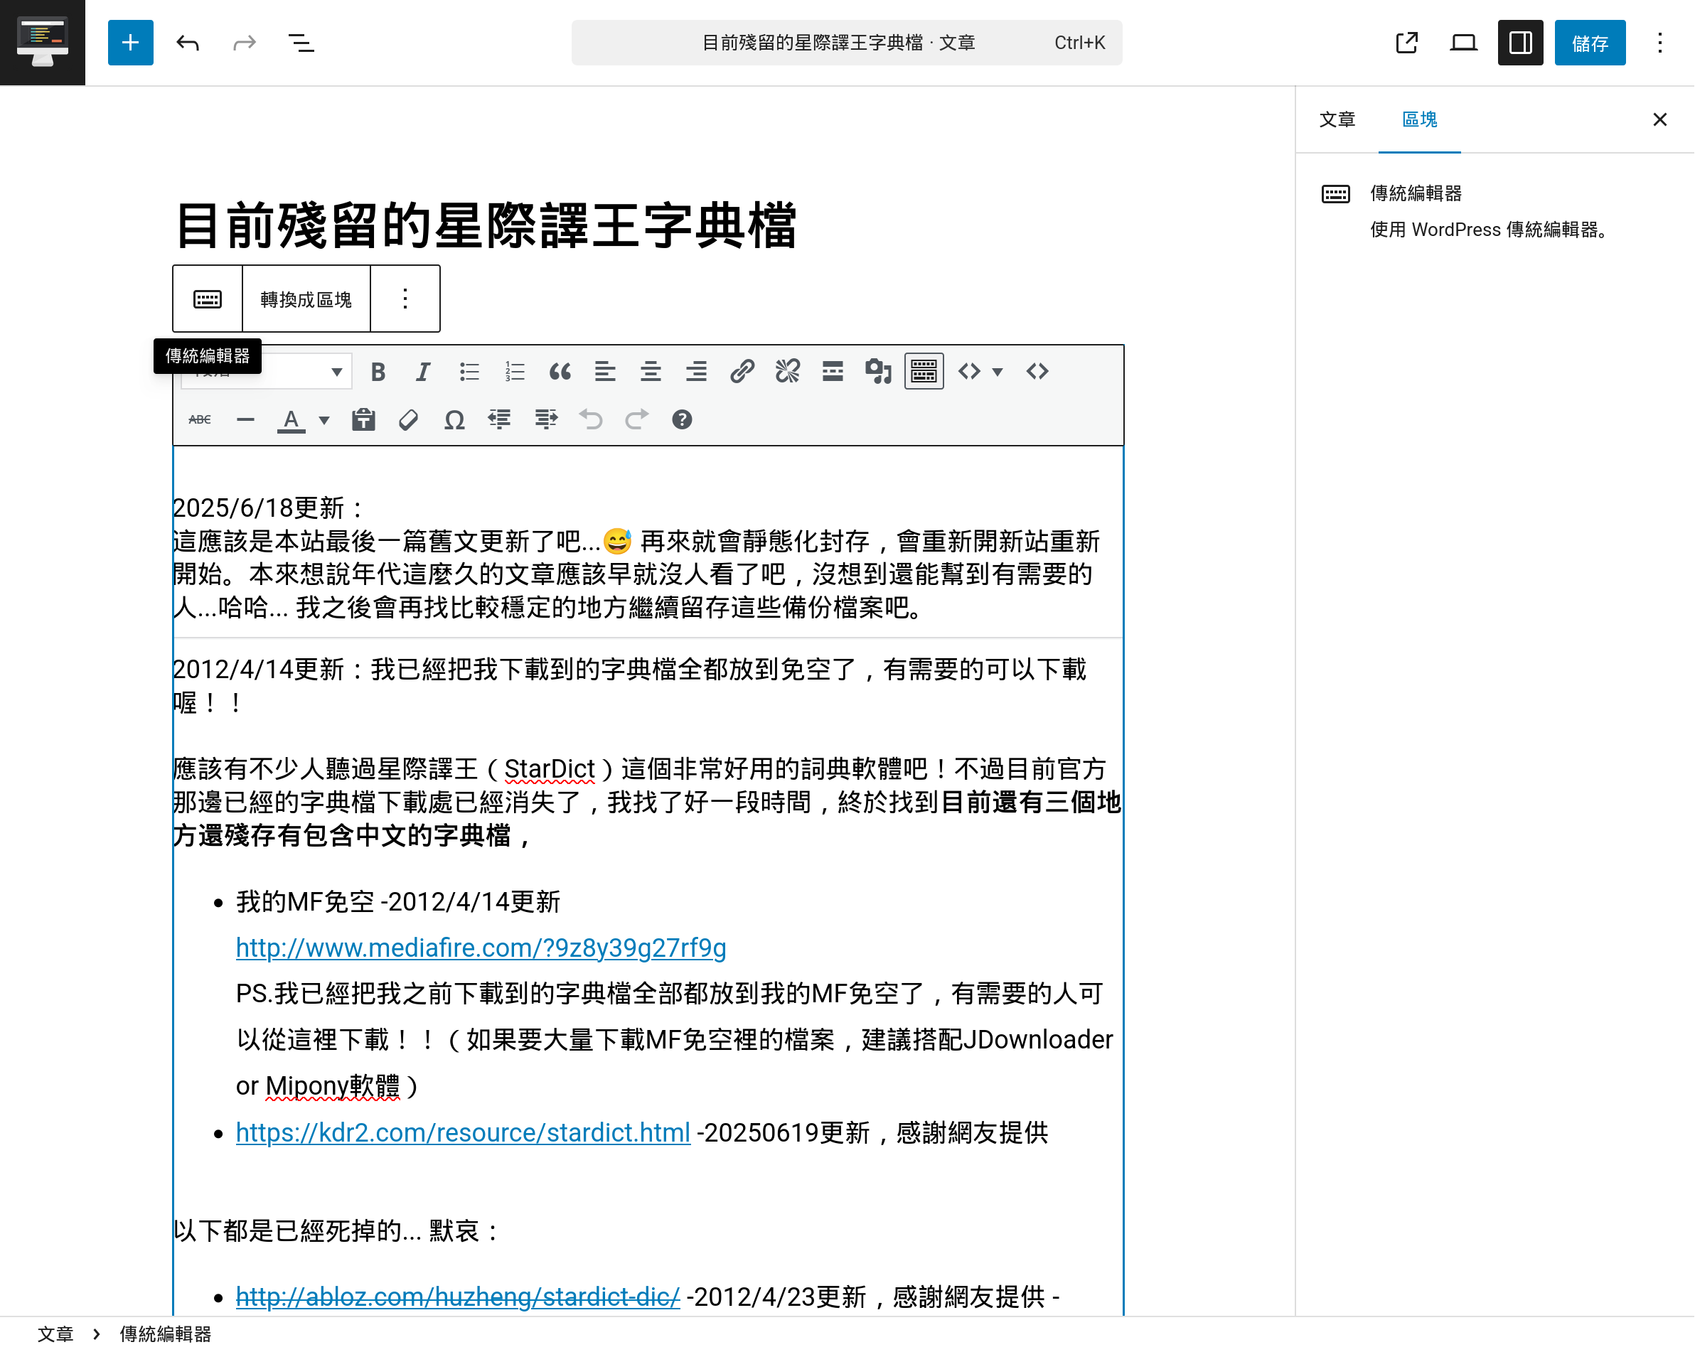The height and width of the screenshot is (1352, 1695).
Task: Open block toolbar more options menu
Action: pos(405,299)
